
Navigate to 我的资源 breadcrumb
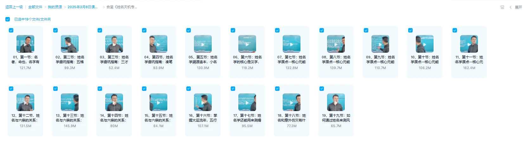pyautogui.click(x=55, y=7)
